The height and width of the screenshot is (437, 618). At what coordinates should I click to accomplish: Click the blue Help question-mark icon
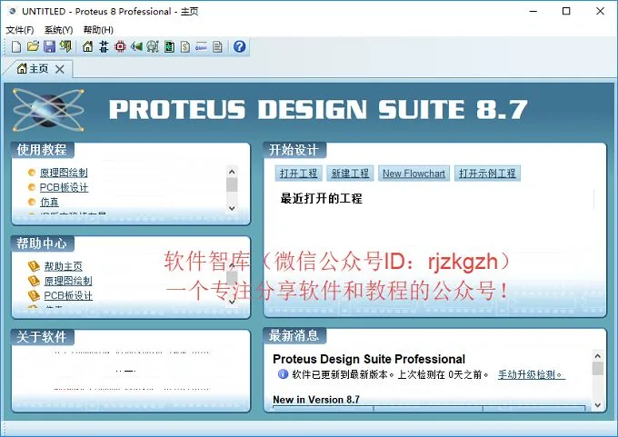[x=239, y=46]
